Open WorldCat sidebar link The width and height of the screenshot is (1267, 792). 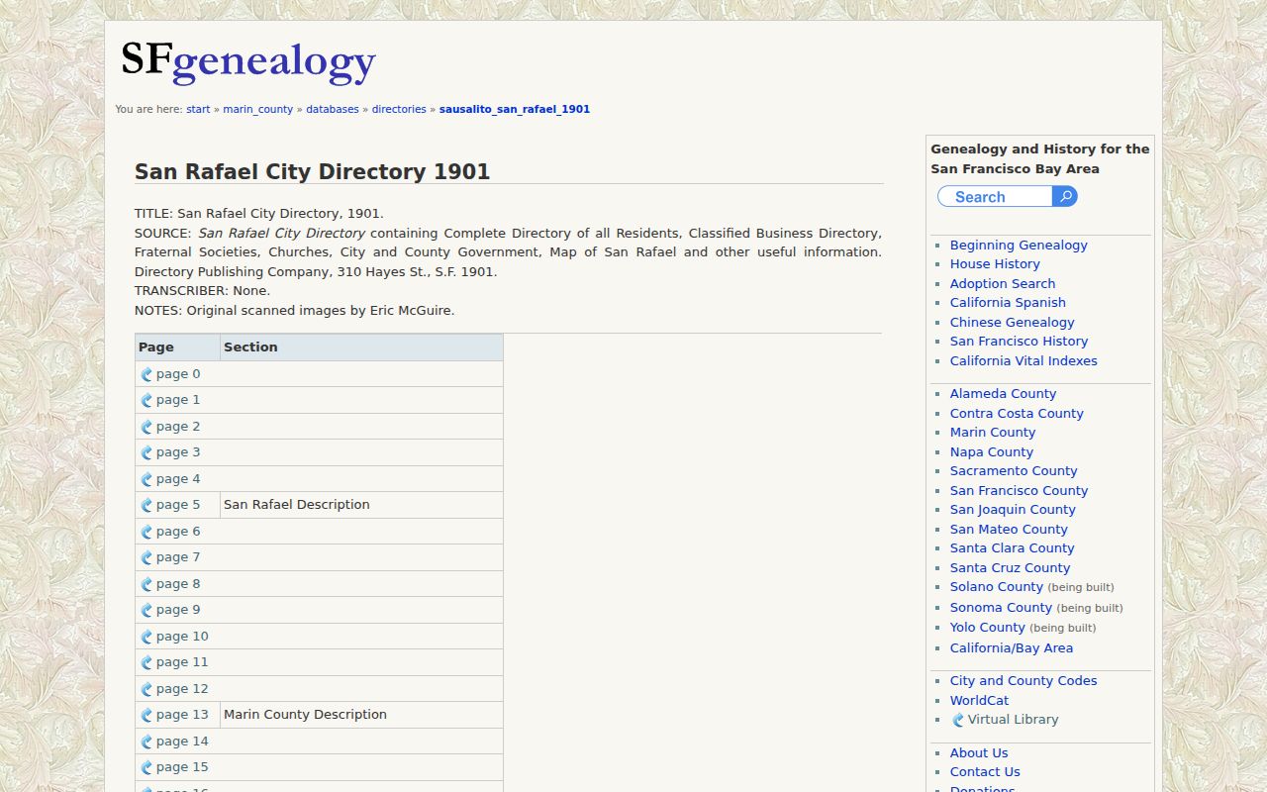coord(979,701)
